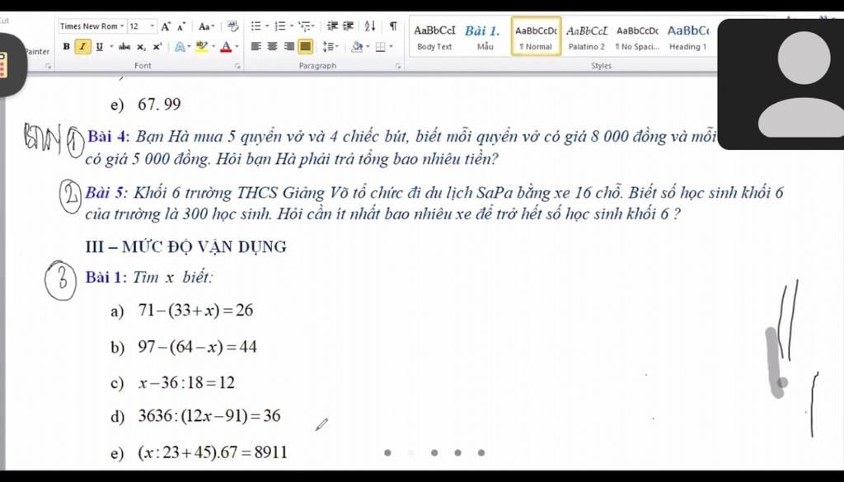Apply yellow text highlight color
Screen dimensions: 844x482
[201, 47]
